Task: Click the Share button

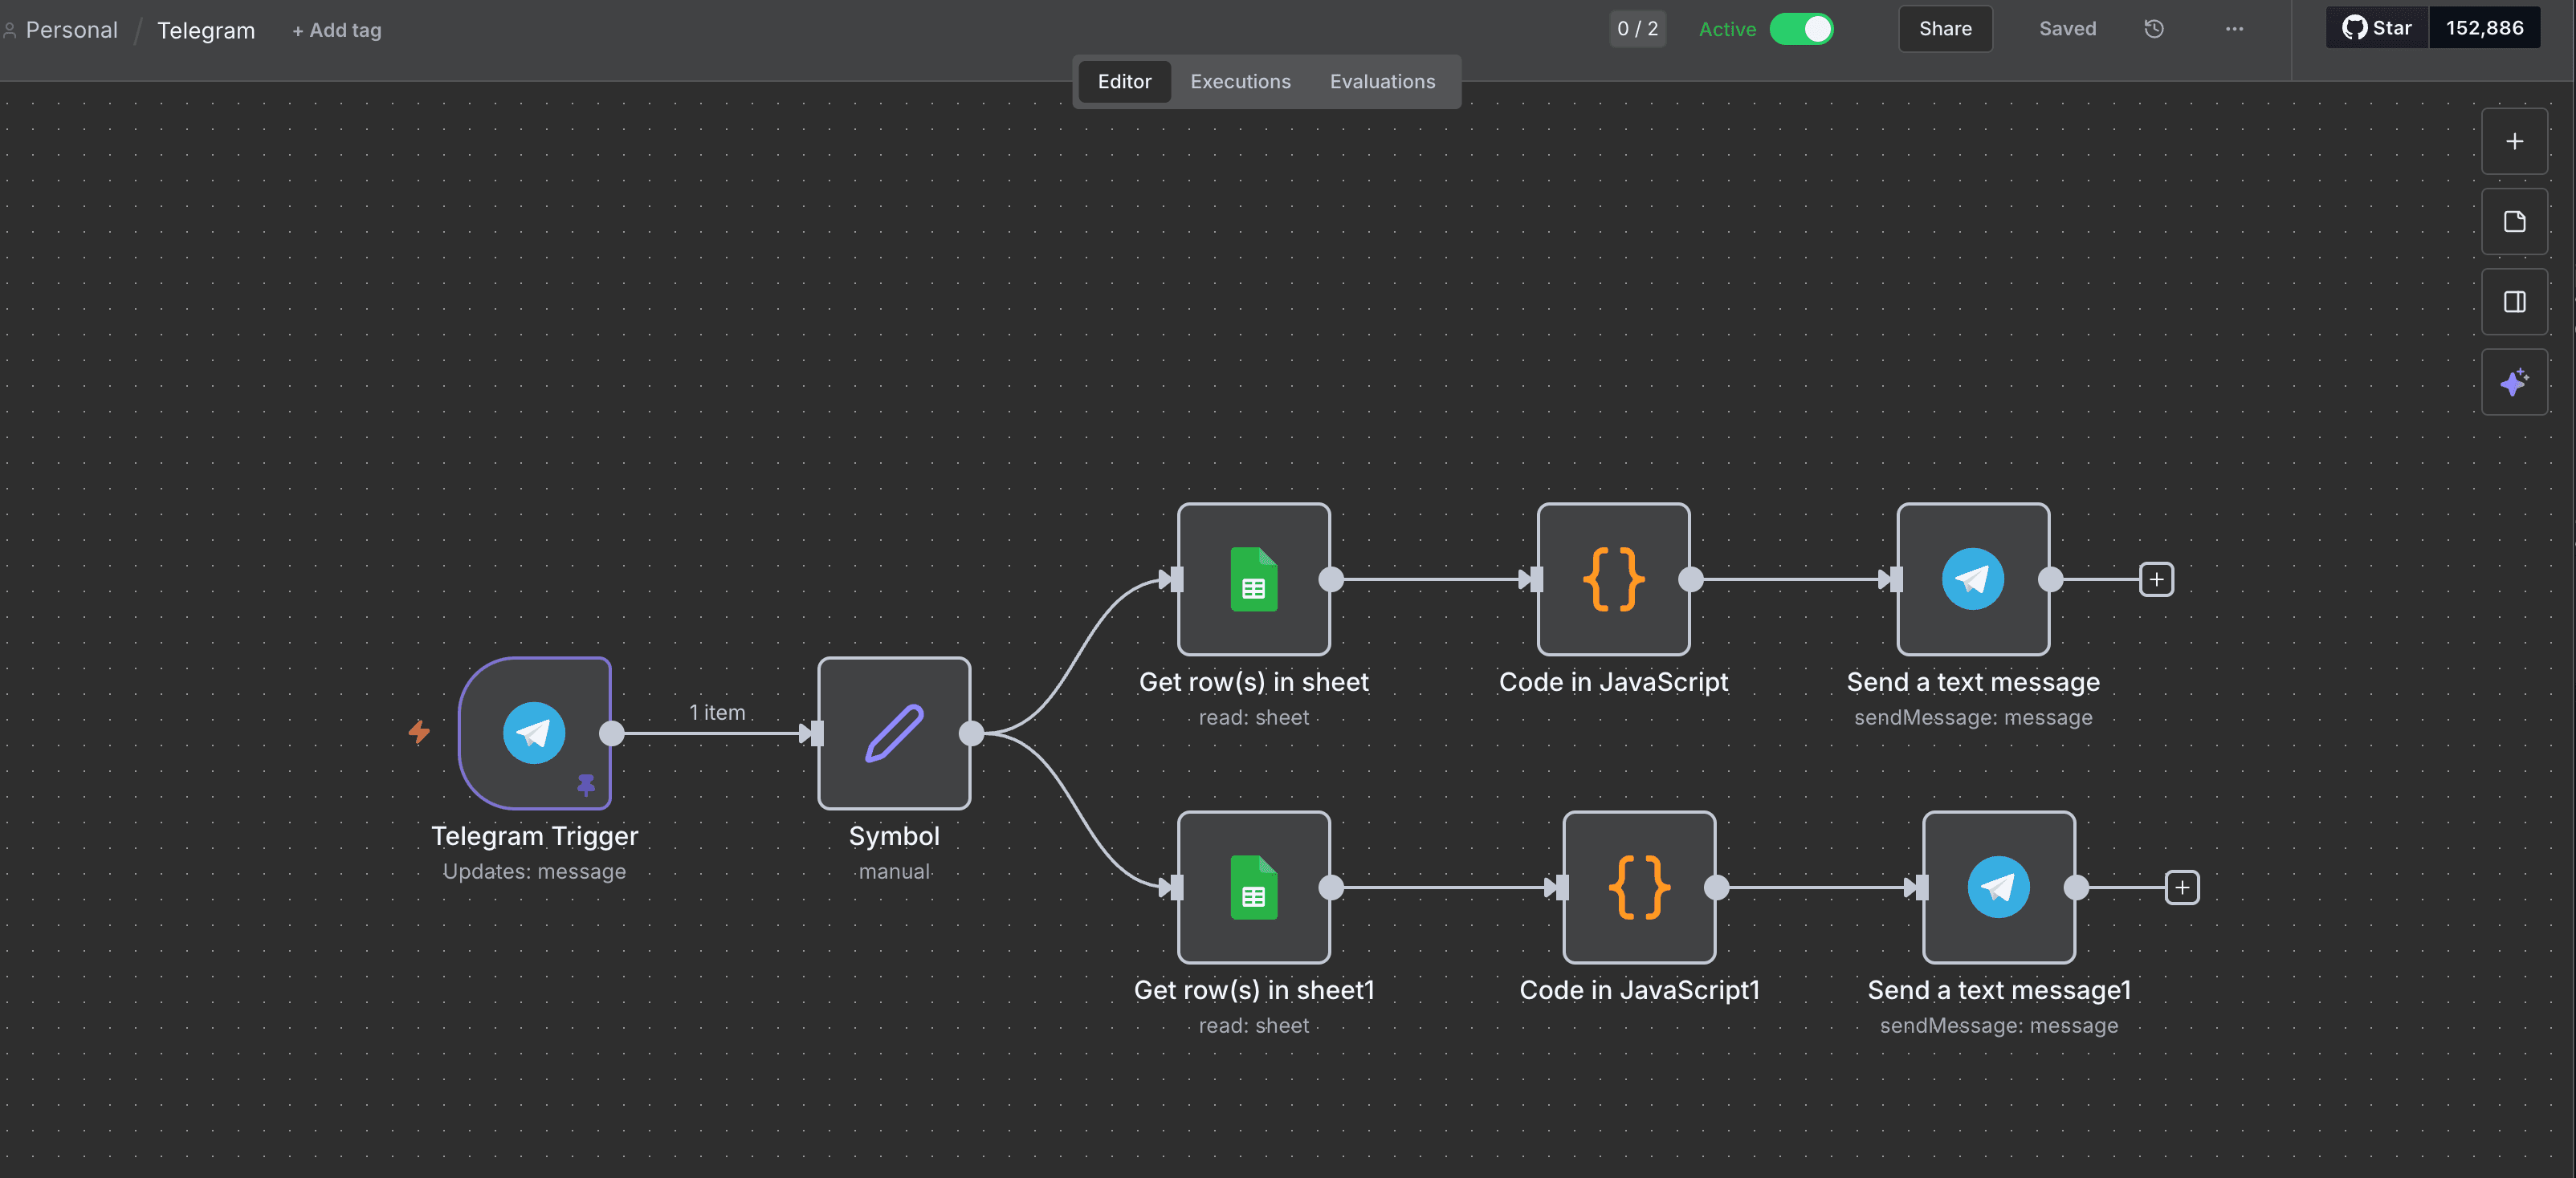Action: click(1945, 29)
